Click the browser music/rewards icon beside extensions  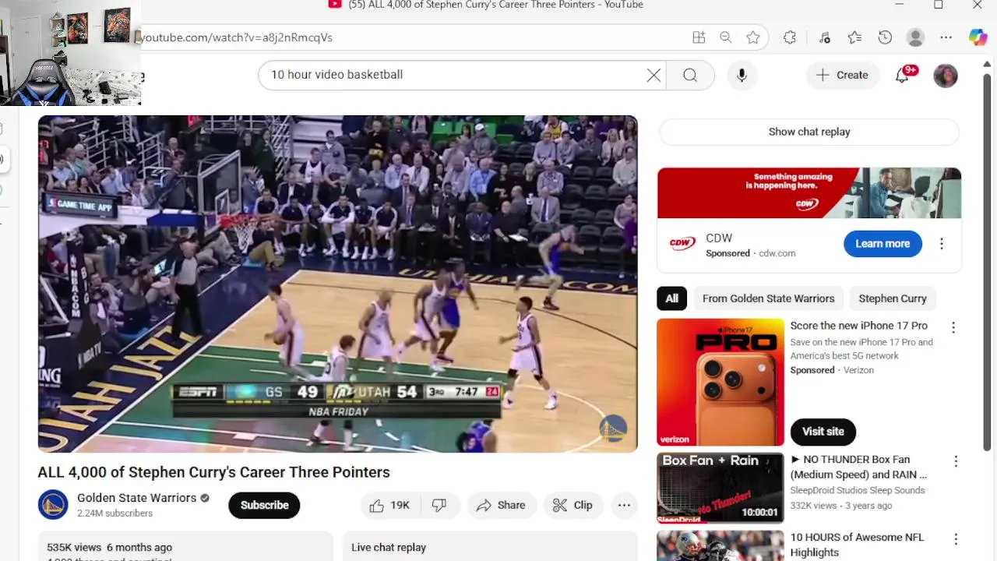[x=824, y=37]
